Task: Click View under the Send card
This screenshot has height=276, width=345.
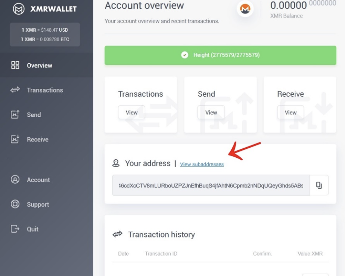Action: pyautogui.click(x=211, y=112)
